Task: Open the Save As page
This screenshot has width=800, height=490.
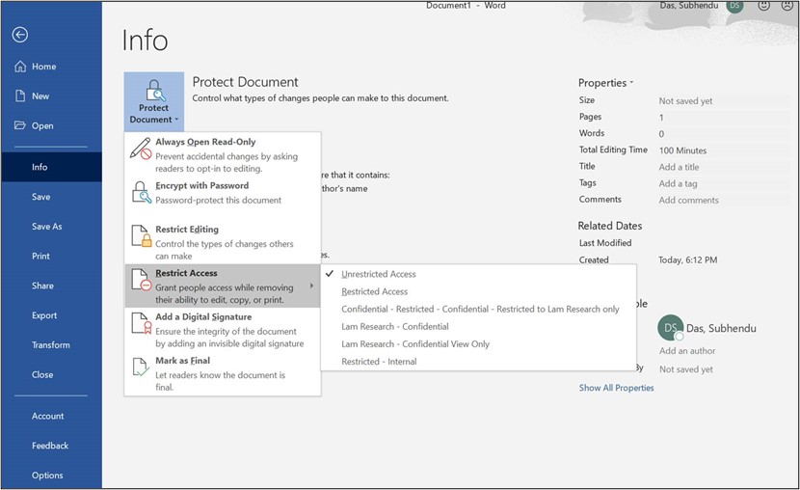Action: tap(51, 226)
